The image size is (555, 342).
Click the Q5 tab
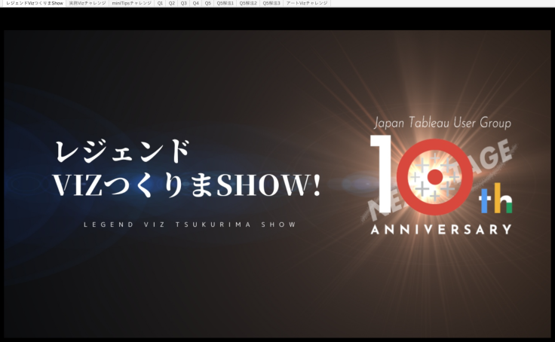coord(208,3)
